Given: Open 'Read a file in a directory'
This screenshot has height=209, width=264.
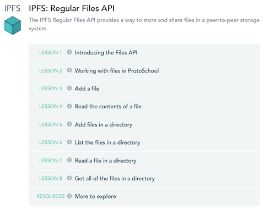Looking at the screenshot, I should [x=105, y=161].
